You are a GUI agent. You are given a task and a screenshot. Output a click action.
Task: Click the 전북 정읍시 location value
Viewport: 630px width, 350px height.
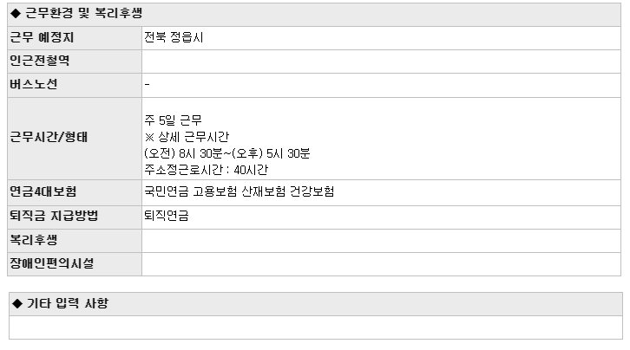pos(174,38)
